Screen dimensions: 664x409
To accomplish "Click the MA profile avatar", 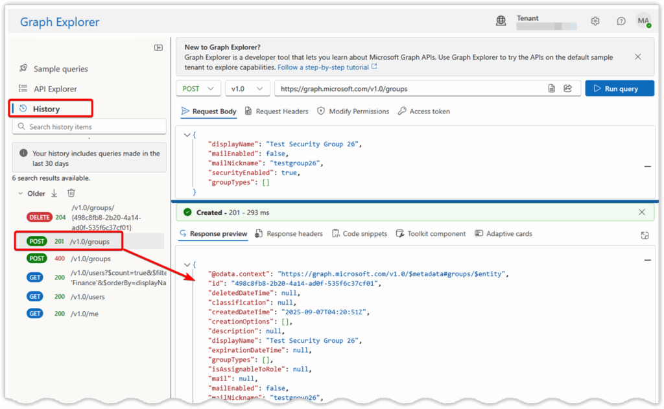I will tap(644, 21).
